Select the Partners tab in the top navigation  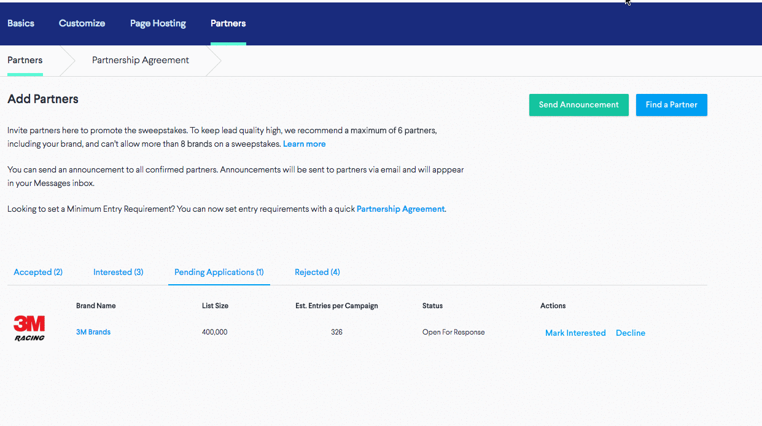(228, 23)
